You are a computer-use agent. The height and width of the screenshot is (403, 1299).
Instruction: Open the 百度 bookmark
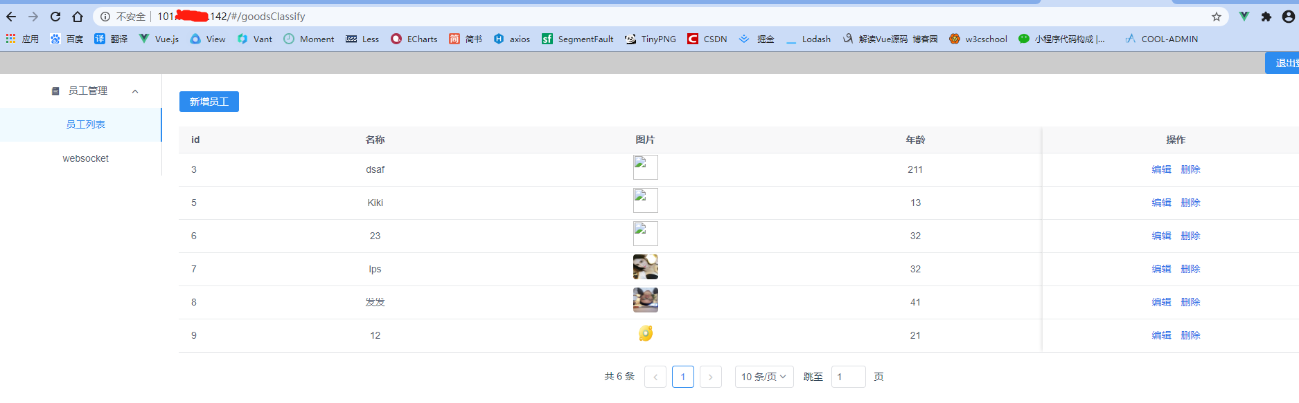[67, 39]
